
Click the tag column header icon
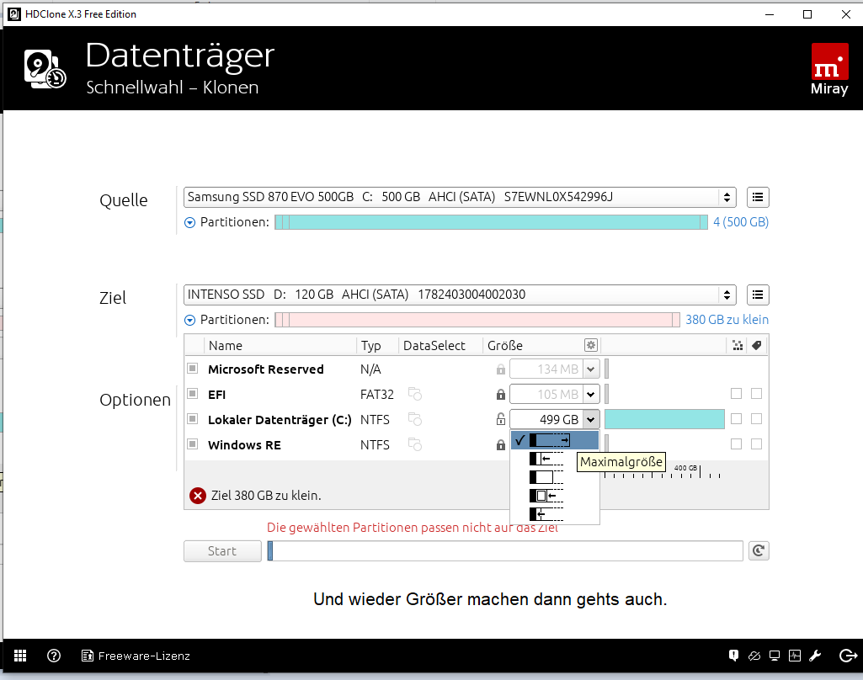[757, 346]
